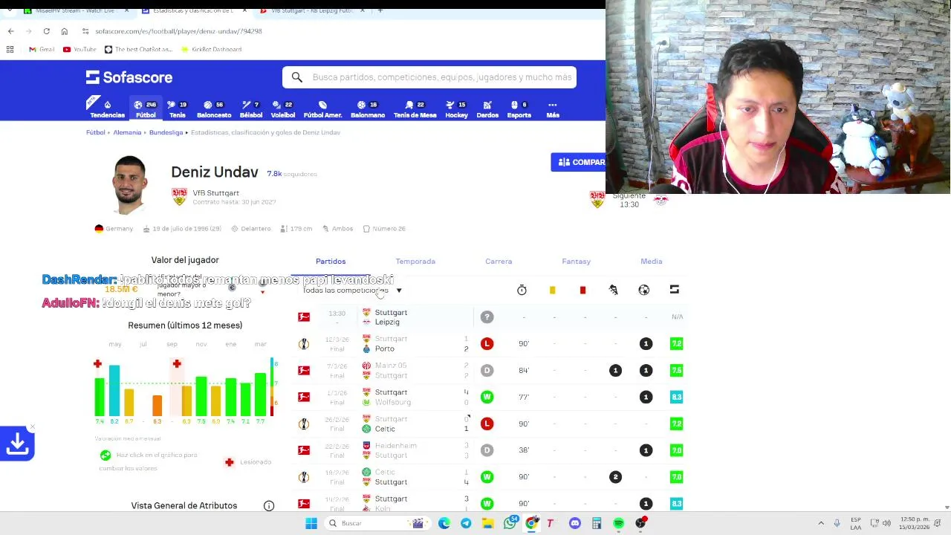
Task: Select the Dardos sport icon
Action: 487,108
